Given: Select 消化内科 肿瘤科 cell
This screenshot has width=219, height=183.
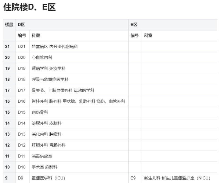Looking at the screenshot, I should pyautogui.click(x=79, y=134).
